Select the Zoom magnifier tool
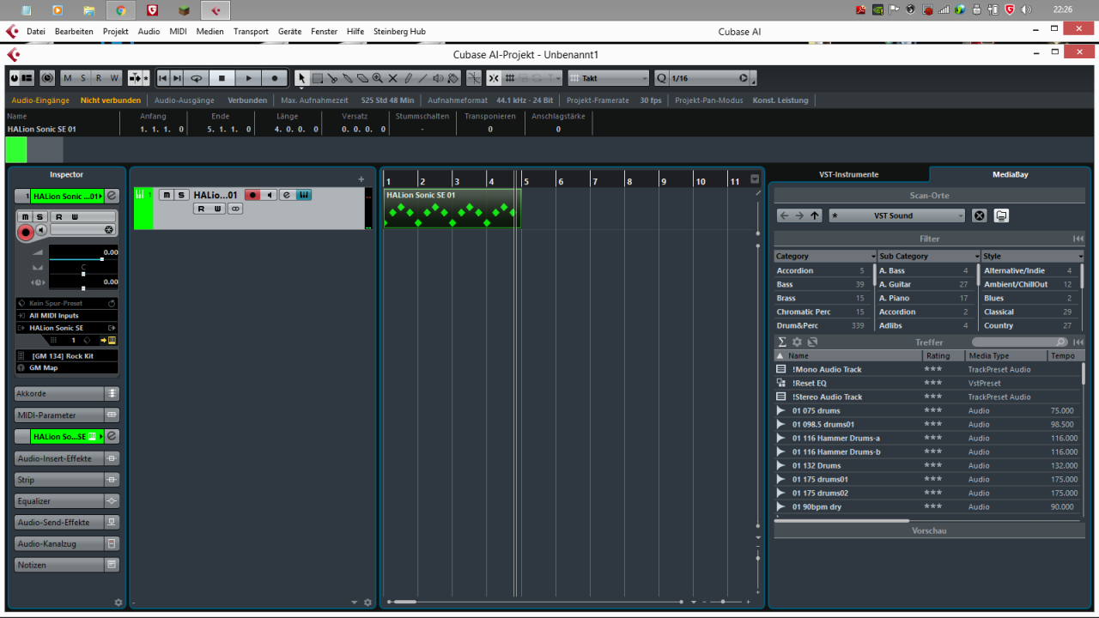Viewport: 1099px width, 618px height. pyautogui.click(x=378, y=78)
